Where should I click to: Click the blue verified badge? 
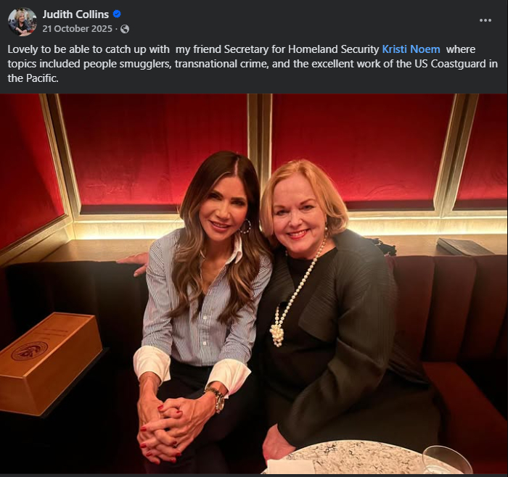point(117,14)
